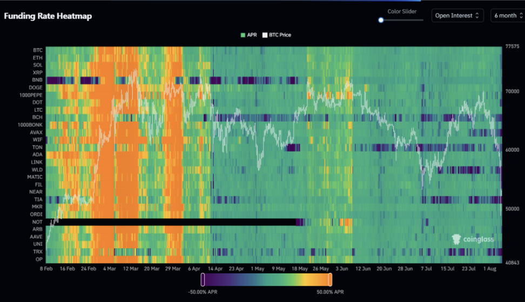Click the chevron arrows in the Open Interest selector
This screenshot has height=302, width=525.
477,16
